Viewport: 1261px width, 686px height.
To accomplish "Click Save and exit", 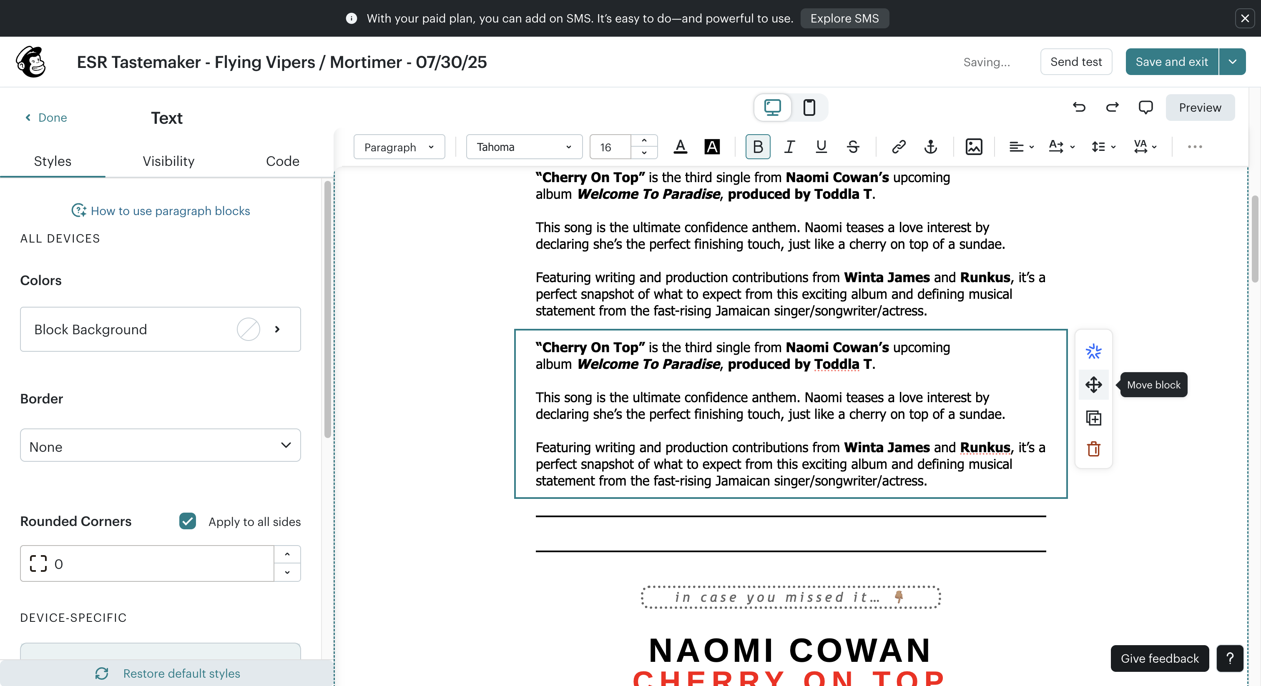I will (1172, 62).
